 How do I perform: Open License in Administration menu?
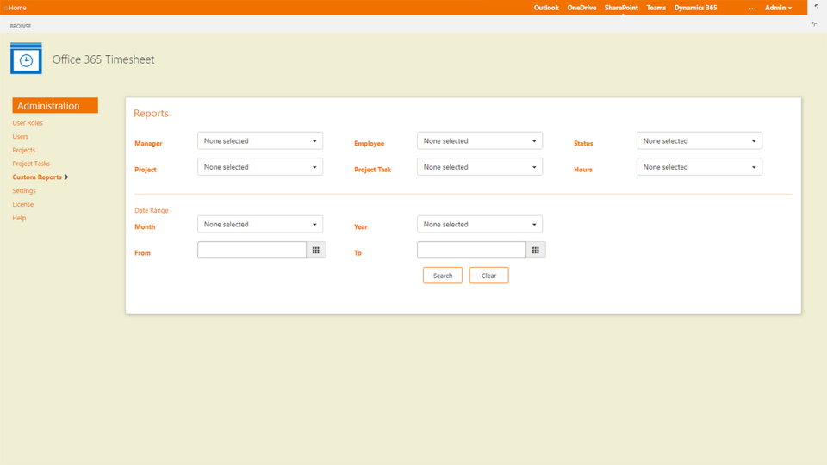coord(22,205)
